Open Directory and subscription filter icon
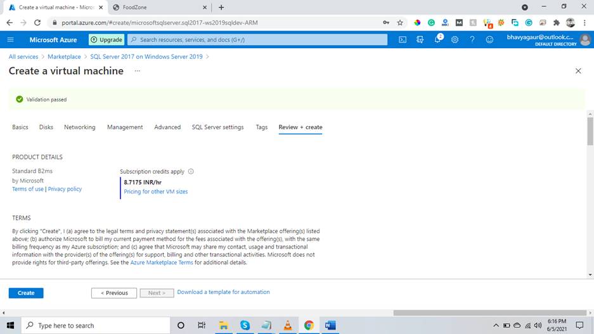The height and width of the screenshot is (334, 594). point(420,39)
